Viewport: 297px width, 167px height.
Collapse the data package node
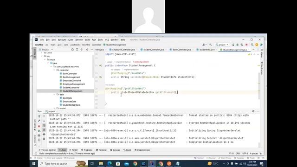tap(54, 94)
